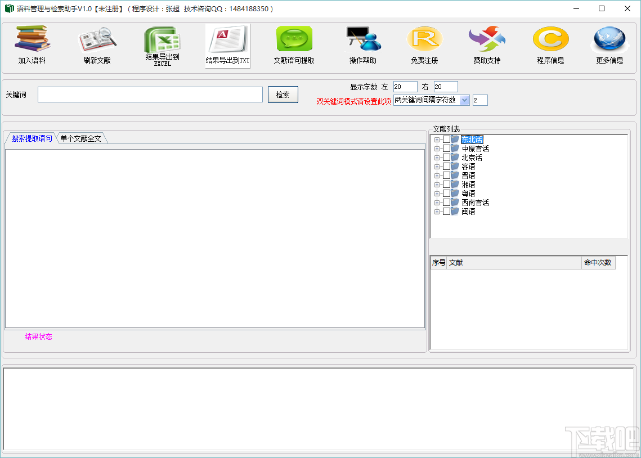Select the 东北话 tree label
Viewport: 641px width, 458px height.
(x=472, y=140)
